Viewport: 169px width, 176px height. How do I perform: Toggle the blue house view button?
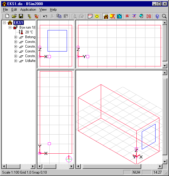point(119,16)
